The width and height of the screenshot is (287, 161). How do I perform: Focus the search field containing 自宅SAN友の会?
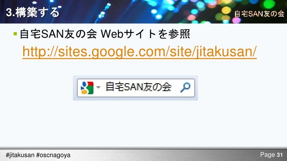pyautogui.click(x=136, y=88)
